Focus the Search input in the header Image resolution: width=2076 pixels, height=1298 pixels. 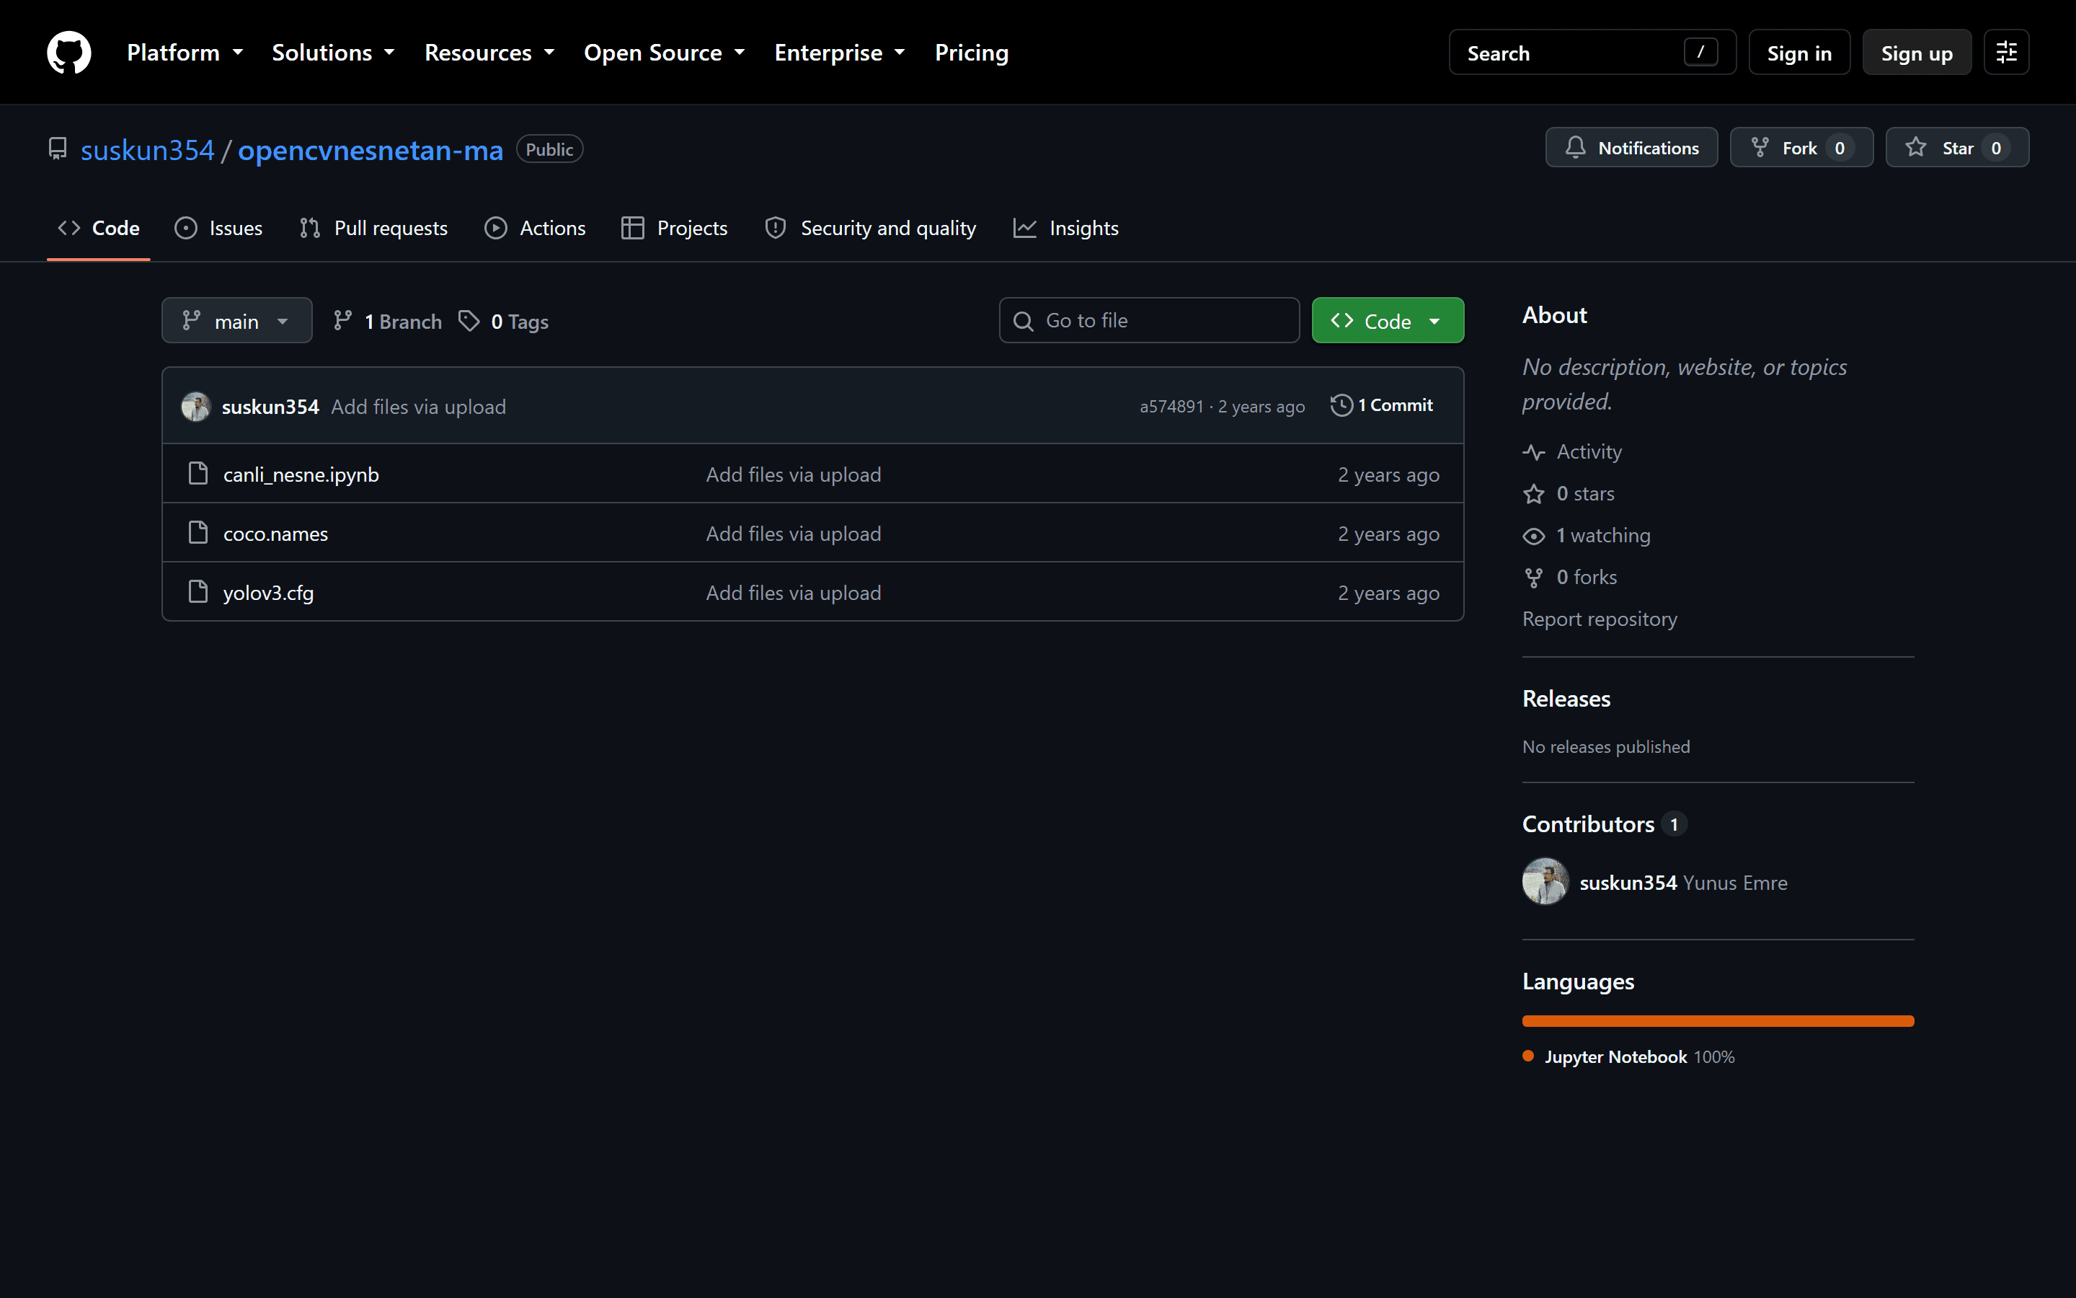pyautogui.click(x=1592, y=53)
